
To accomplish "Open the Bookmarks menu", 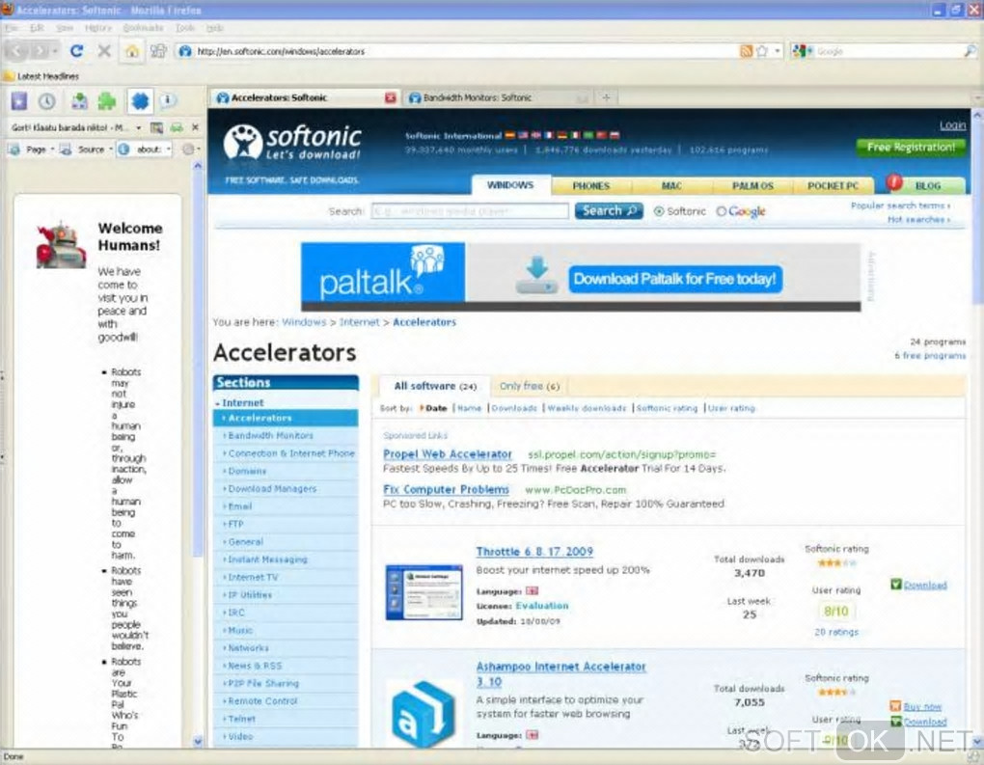I will coord(143,28).
